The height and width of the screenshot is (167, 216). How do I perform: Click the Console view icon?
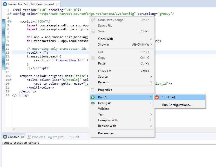[5, 137]
